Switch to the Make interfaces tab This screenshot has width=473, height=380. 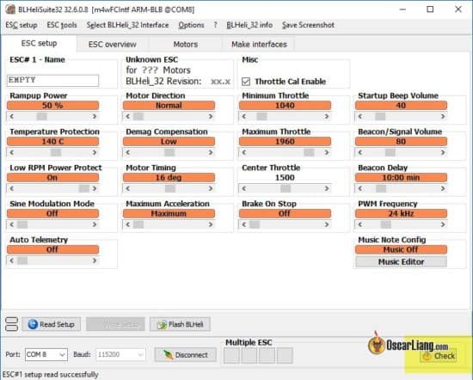pos(259,45)
